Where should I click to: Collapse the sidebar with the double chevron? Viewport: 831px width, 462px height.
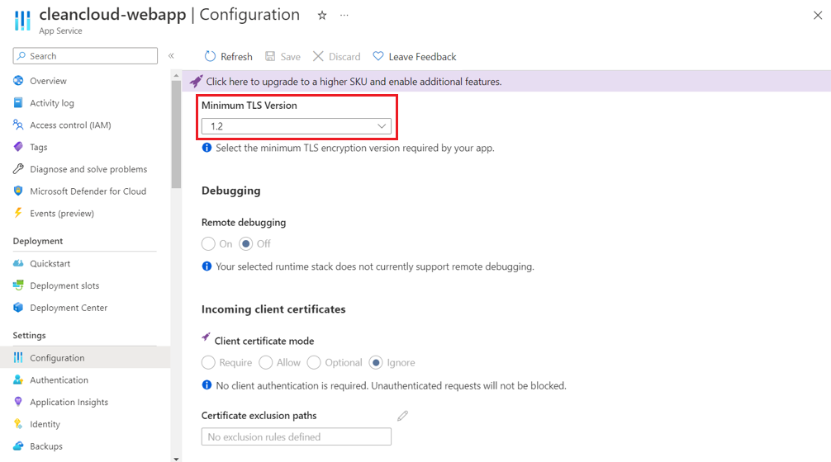(171, 55)
